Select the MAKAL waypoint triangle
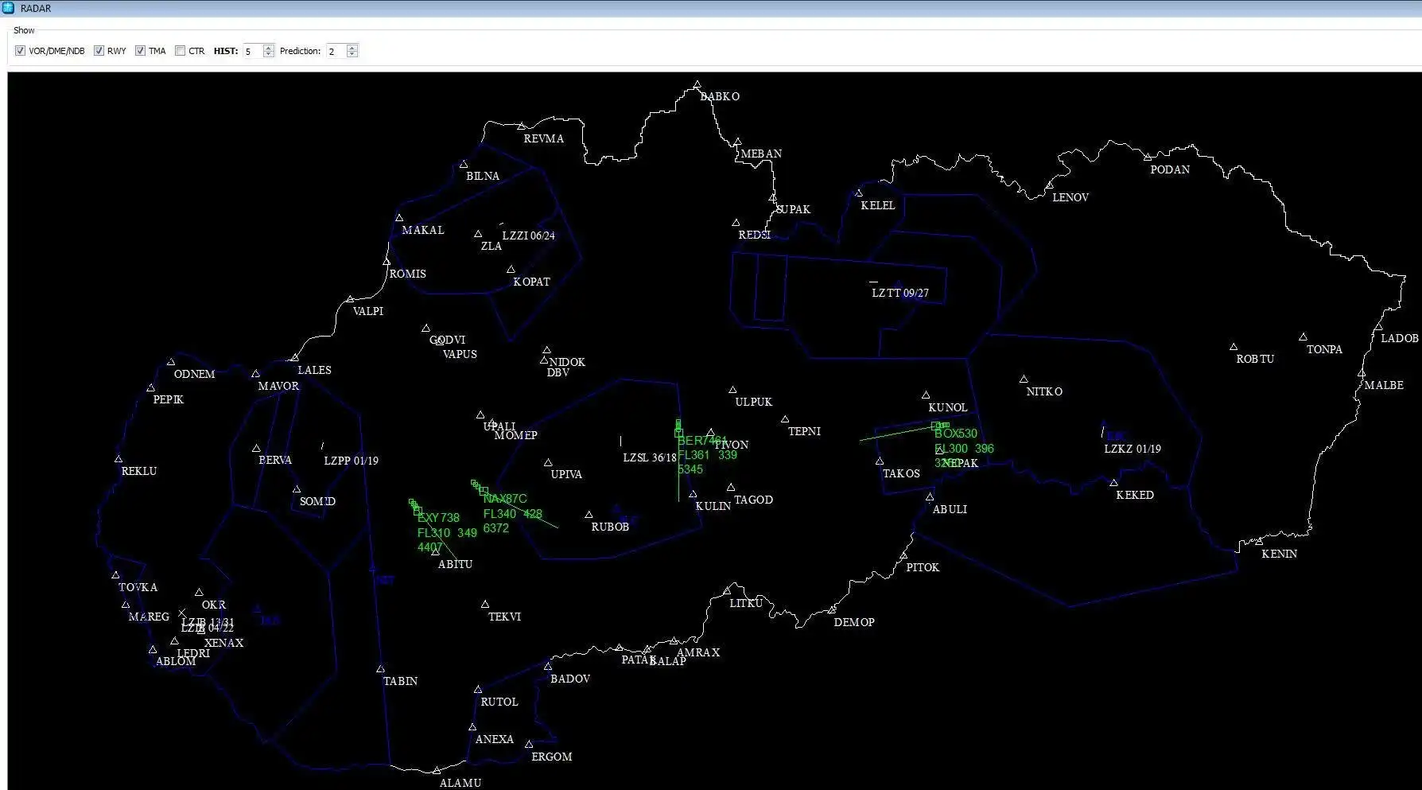 (399, 218)
